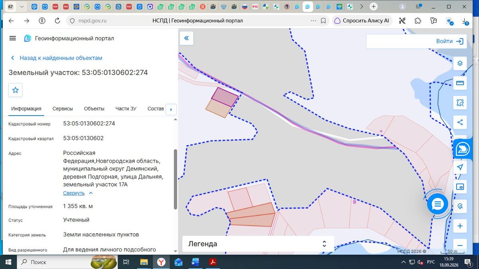The height and width of the screenshot is (269, 479).
Task: Click the status value Учтенный
Action: [76, 220]
